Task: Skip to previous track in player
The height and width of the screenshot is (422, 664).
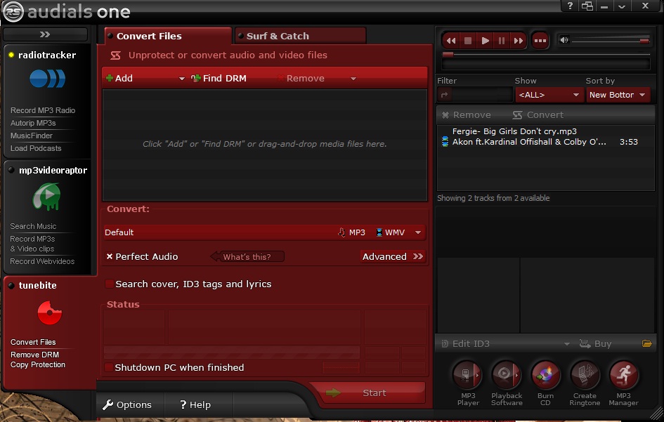Action: coord(451,41)
